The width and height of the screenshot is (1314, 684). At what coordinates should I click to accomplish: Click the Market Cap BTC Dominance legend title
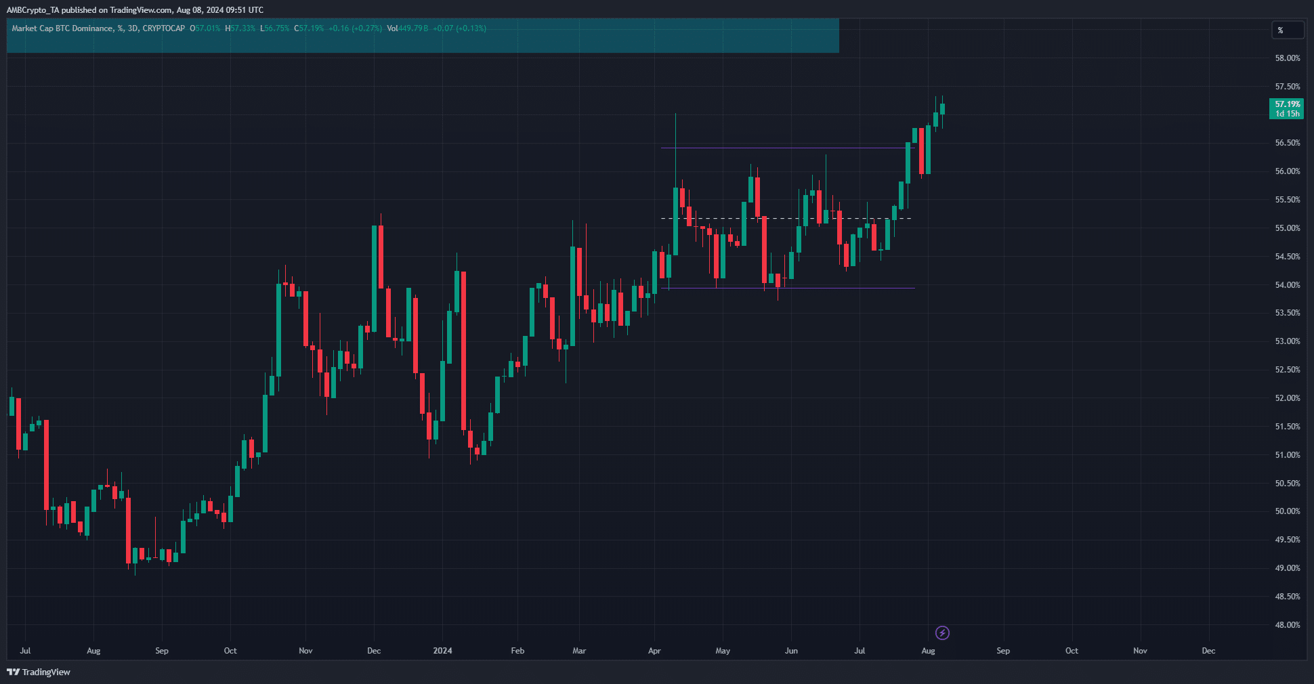(x=98, y=28)
